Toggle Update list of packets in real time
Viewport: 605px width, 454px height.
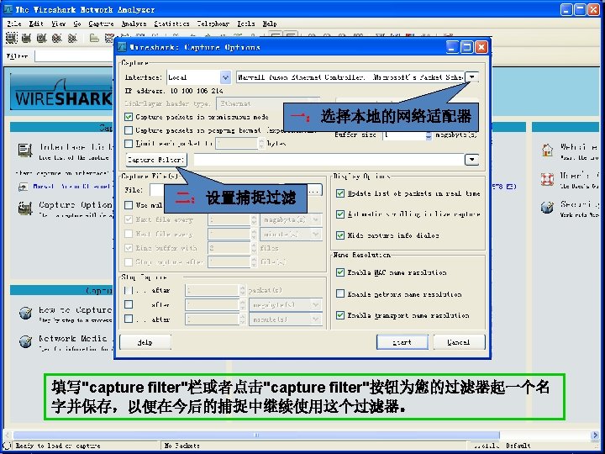pos(340,193)
